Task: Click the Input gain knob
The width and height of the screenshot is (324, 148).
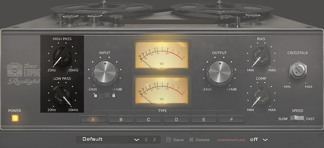Action: coord(104,71)
